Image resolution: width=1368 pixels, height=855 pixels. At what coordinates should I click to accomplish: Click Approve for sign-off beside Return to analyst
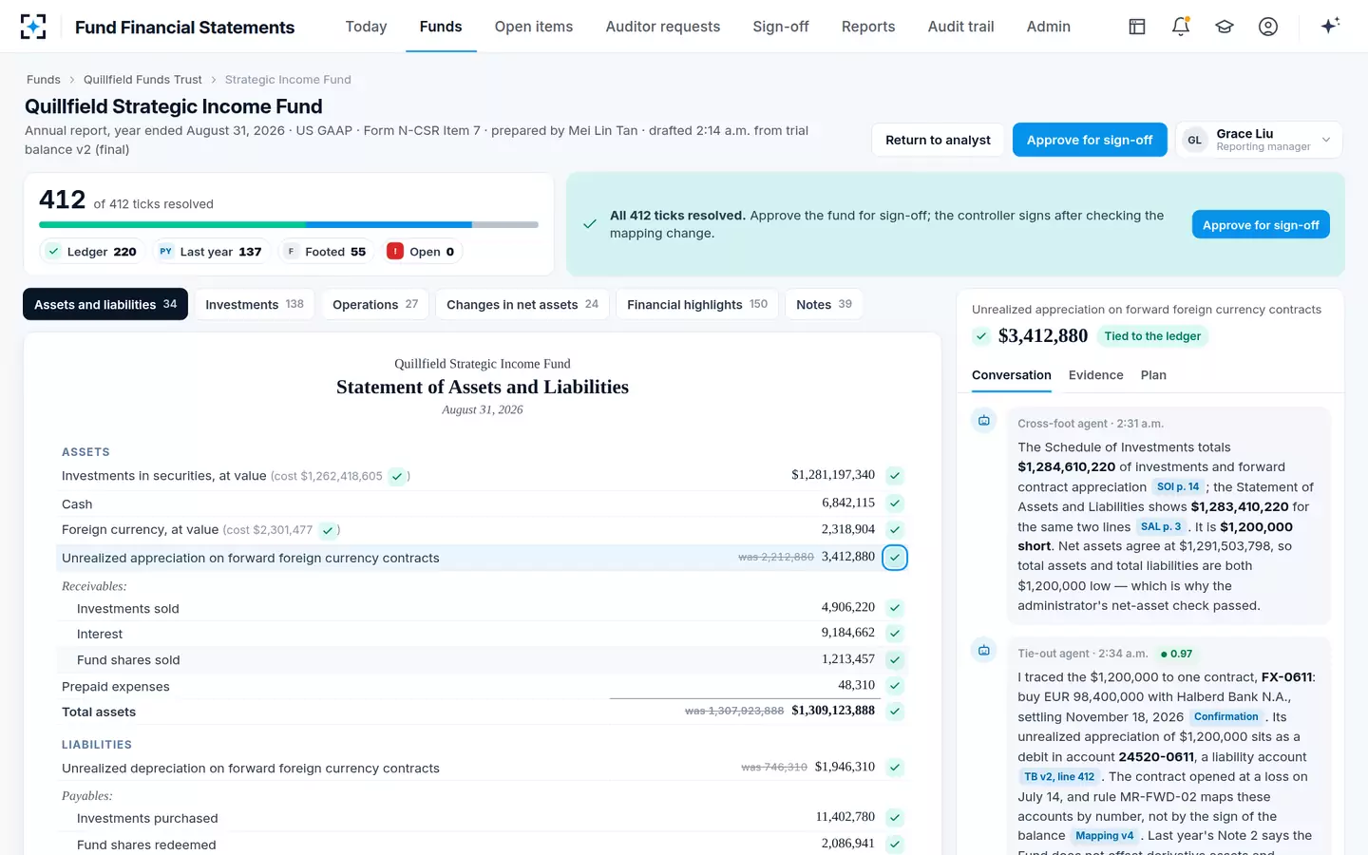[x=1090, y=140]
